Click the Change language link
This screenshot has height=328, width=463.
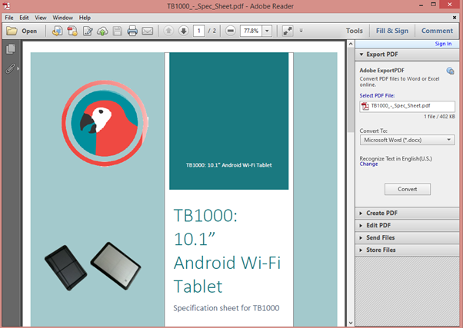point(368,164)
